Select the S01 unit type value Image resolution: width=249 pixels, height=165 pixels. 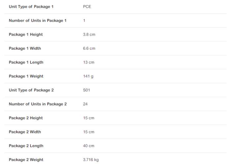[87, 90]
